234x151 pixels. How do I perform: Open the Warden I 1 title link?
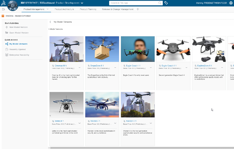tap(95, 121)
